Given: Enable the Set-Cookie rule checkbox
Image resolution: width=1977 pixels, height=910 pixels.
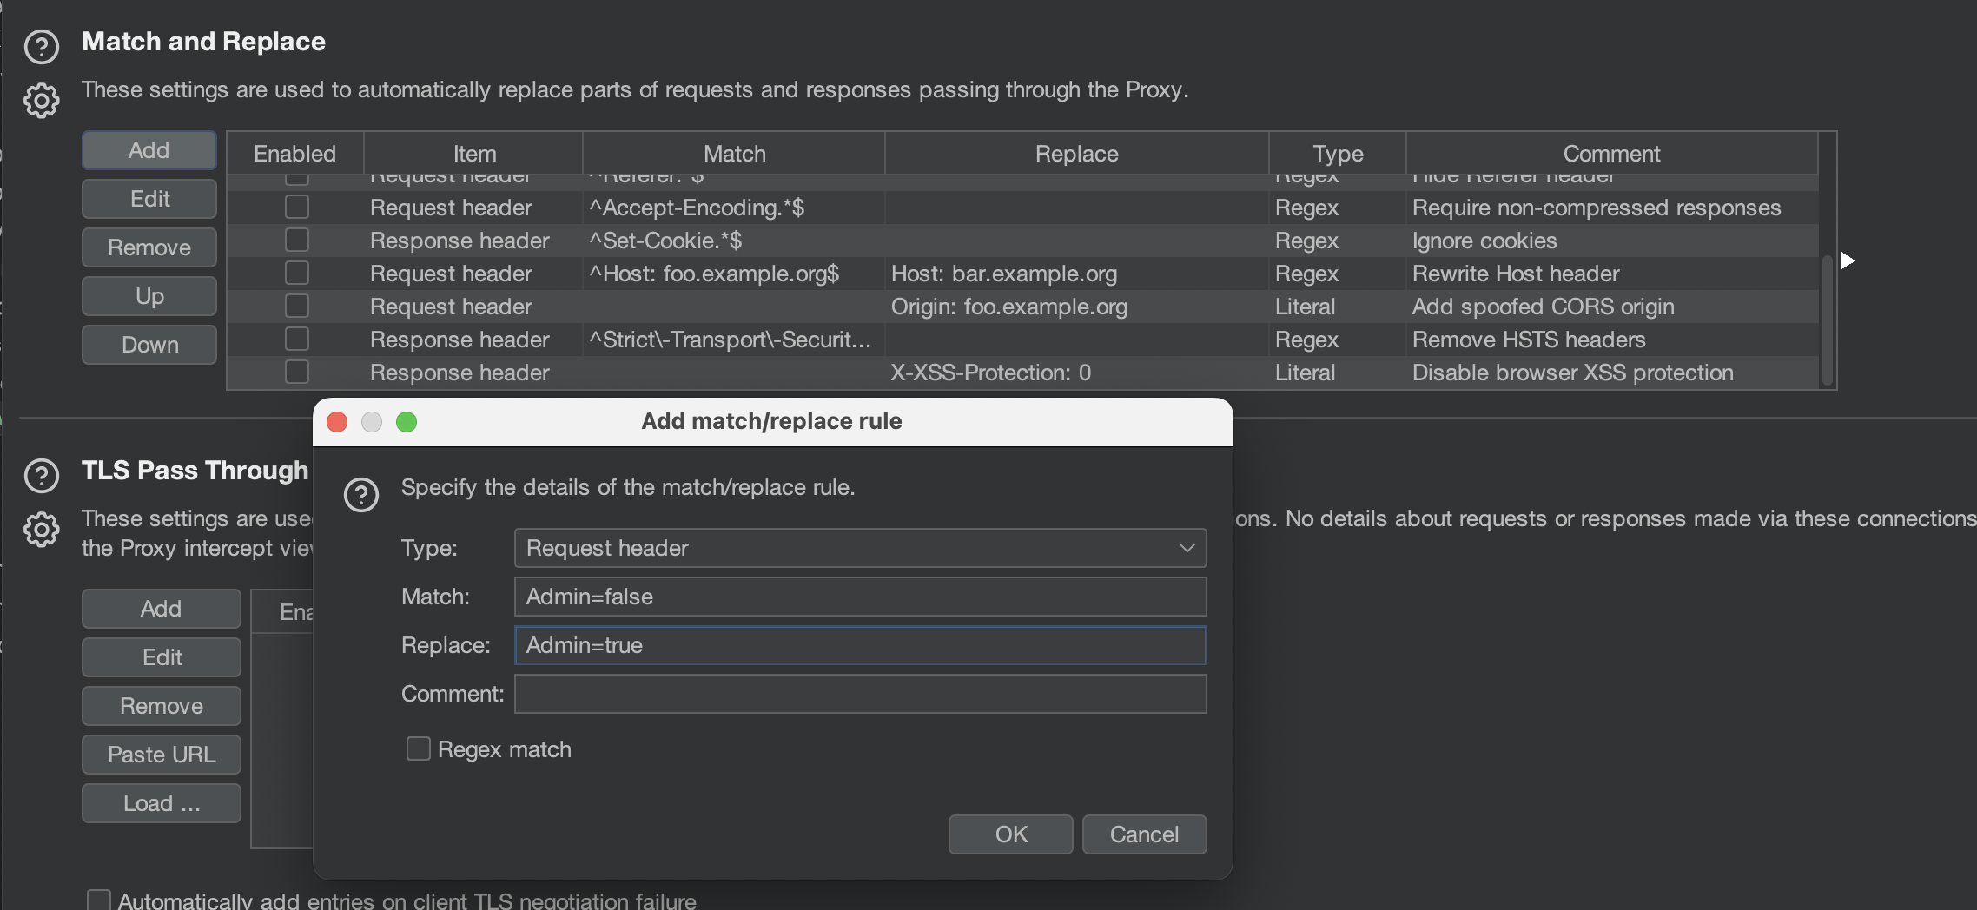Looking at the screenshot, I should (297, 241).
